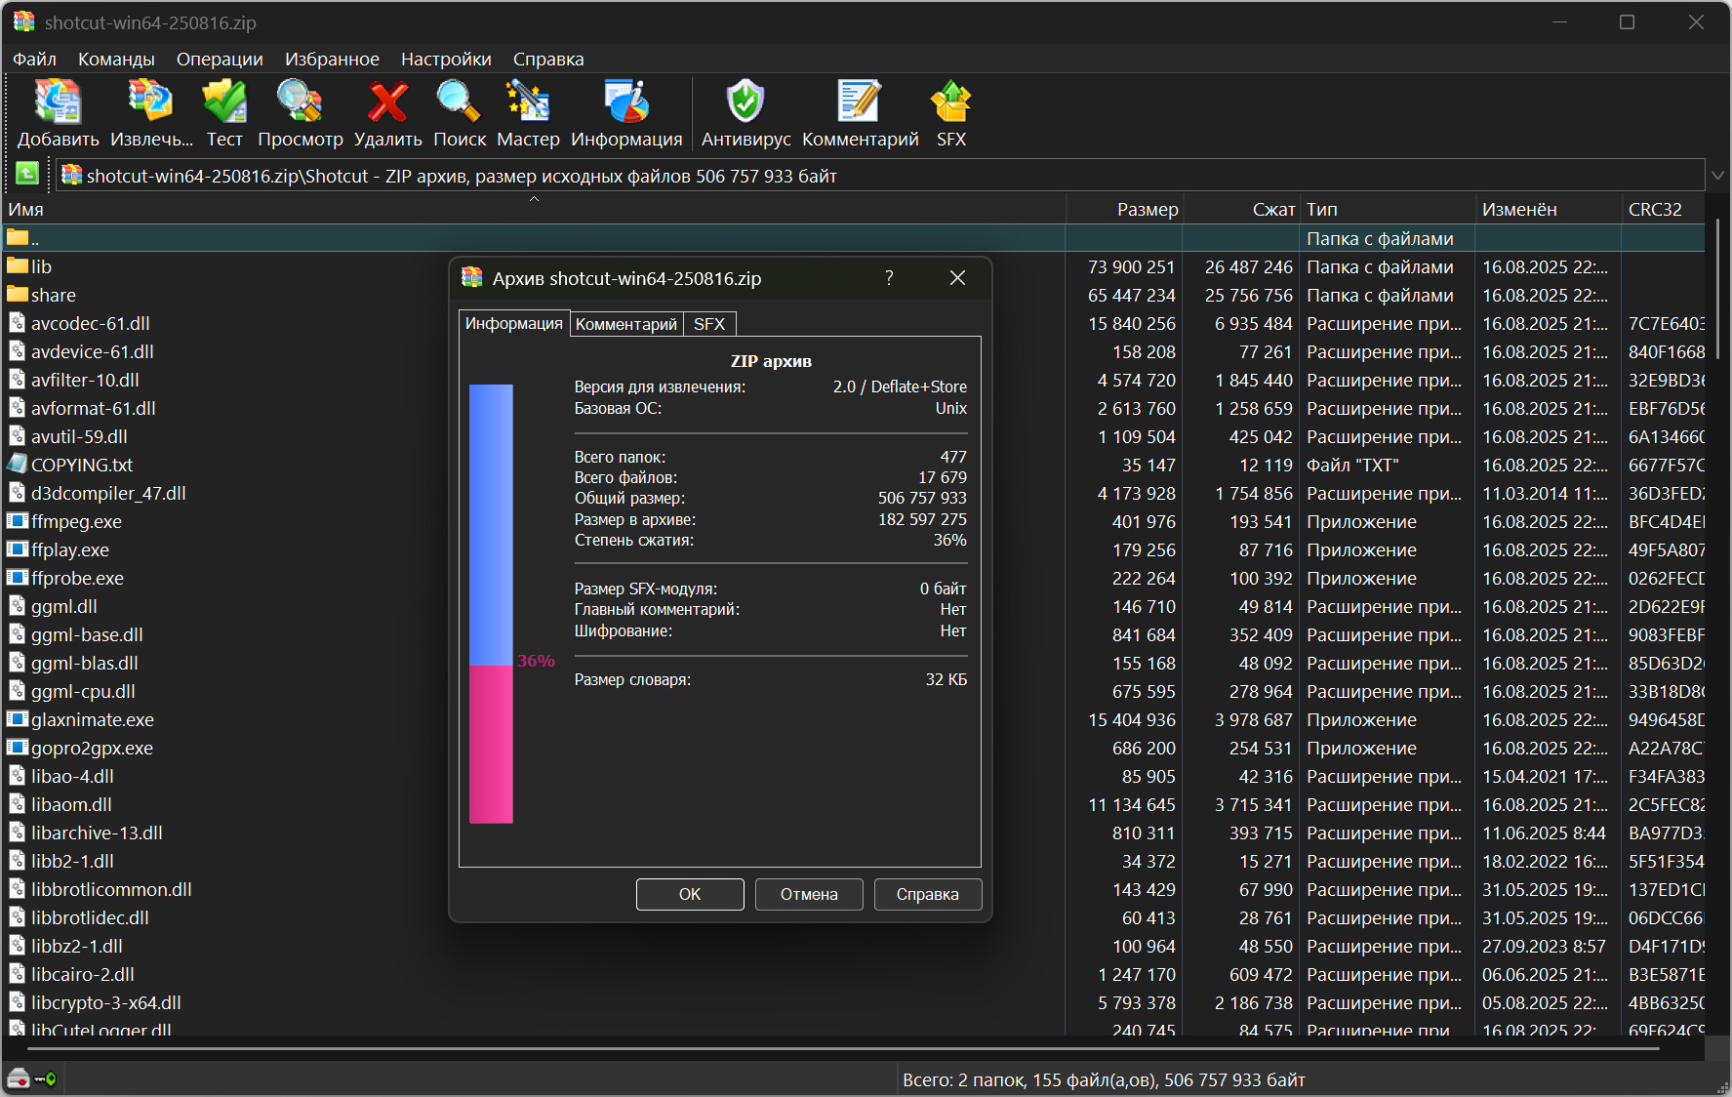The image size is (1732, 1097).
Task: Click the ffplay.exe application icon
Action: [18, 548]
